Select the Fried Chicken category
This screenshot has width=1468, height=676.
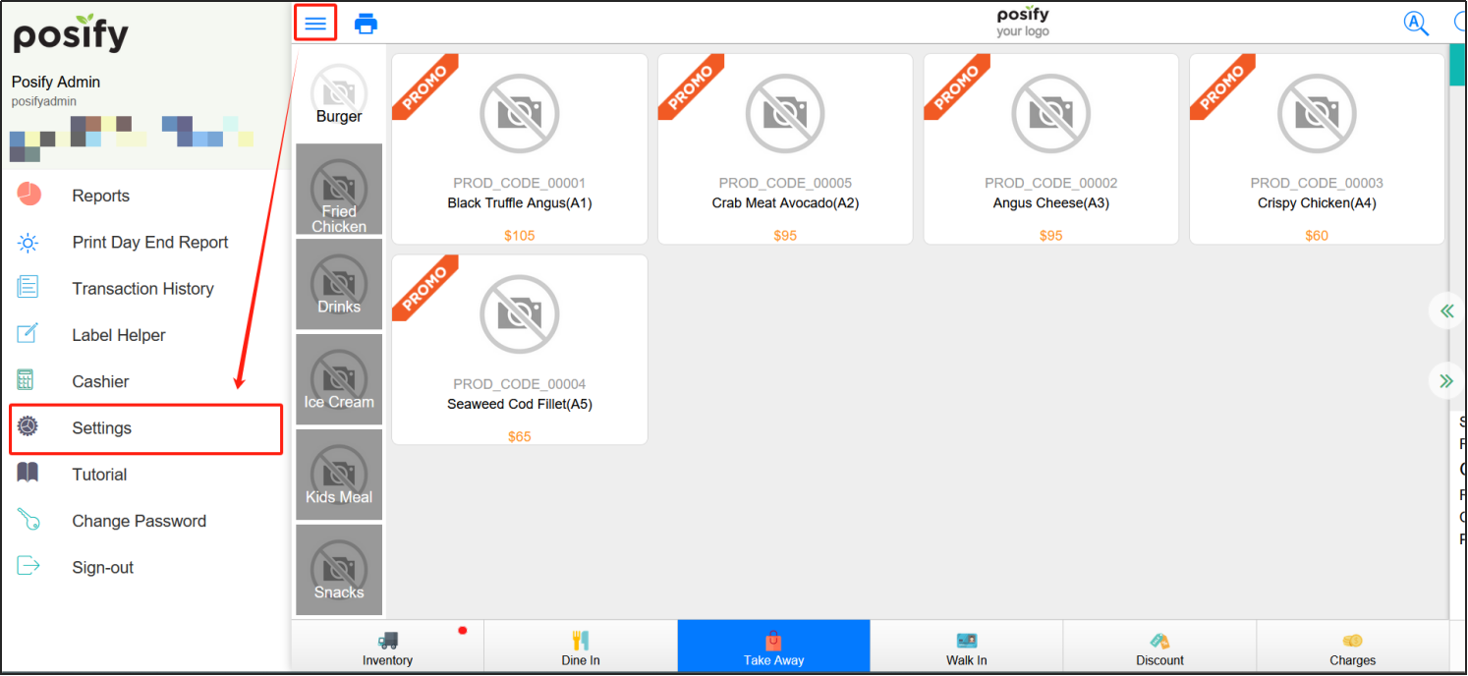(339, 189)
